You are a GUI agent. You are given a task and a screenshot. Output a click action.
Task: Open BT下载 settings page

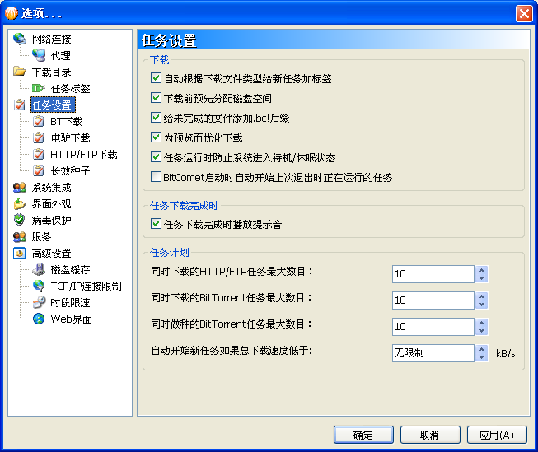pos(67,121)
